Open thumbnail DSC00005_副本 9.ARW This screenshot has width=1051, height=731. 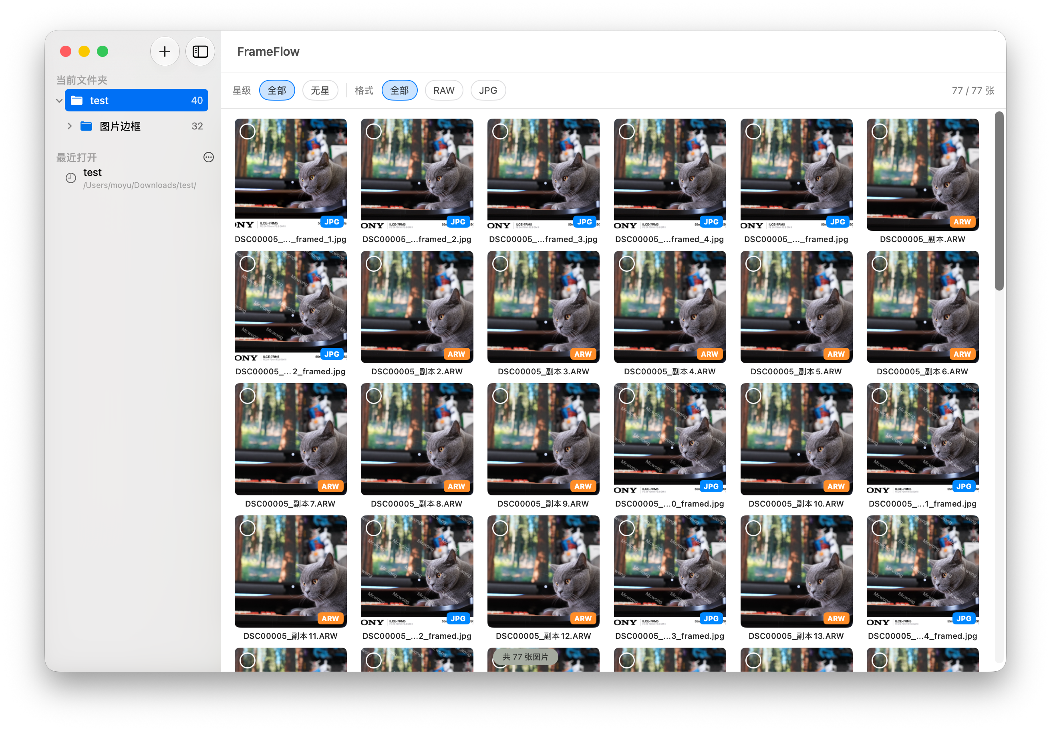tap(544, 439)
